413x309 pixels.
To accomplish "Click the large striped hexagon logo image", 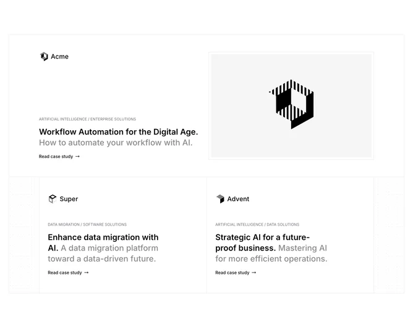I will 291,104.
